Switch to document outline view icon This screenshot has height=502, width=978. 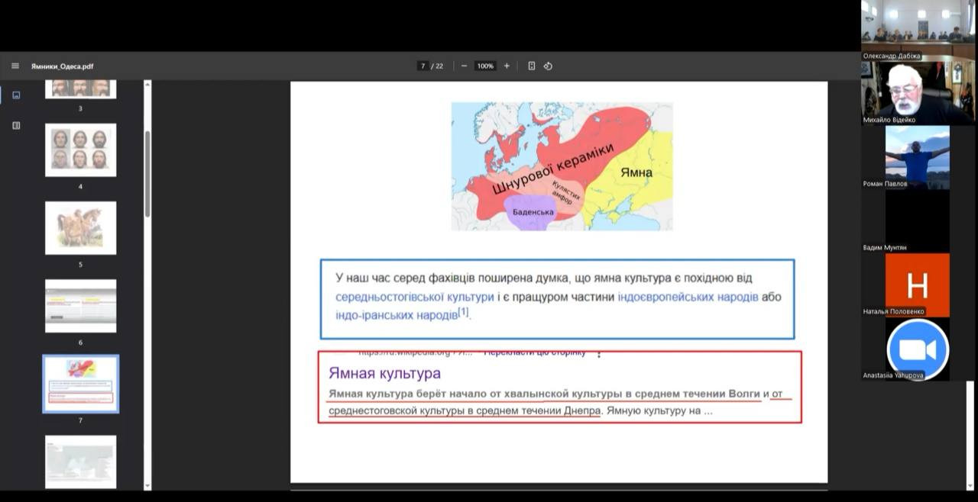[x=16, y=125]
